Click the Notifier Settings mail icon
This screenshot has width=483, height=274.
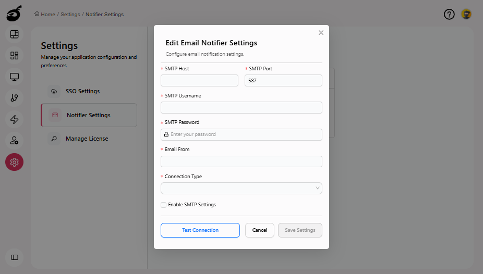click(55, 115)
